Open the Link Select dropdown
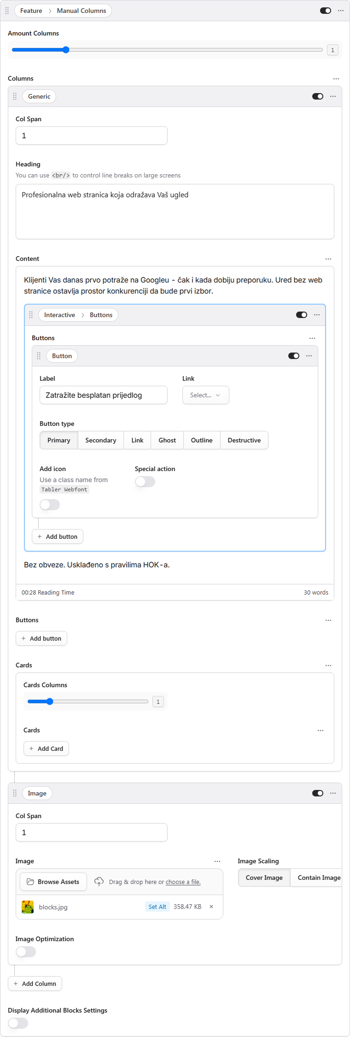Viewport: 350px width, 1037px height. [x=205, y=395]
